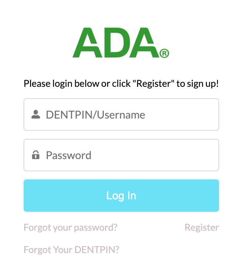Click the Register text in the corner
Image resolution: width=246 pixels, height=279 pixels.
point(202,227)
